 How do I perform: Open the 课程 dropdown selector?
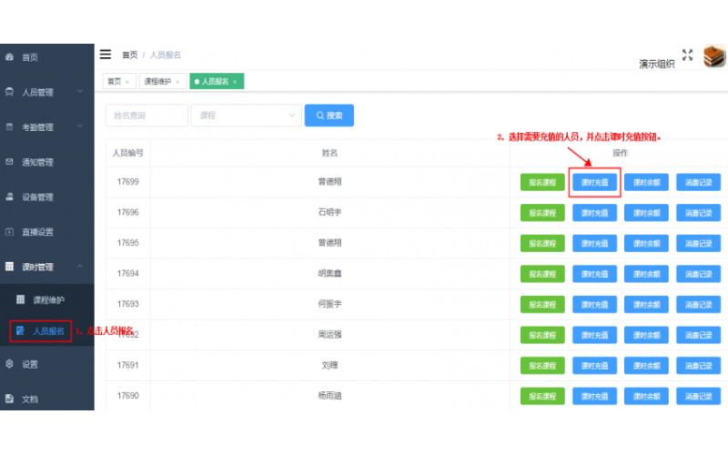246,116
